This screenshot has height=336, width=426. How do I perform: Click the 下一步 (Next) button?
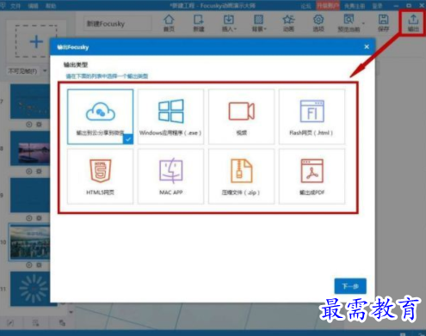tap(350, 286)
